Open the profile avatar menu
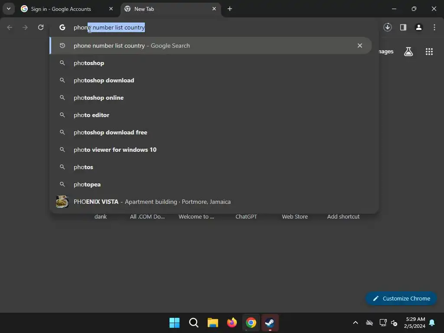This screenshot has height=333, width=444. (x=418, y=27)
